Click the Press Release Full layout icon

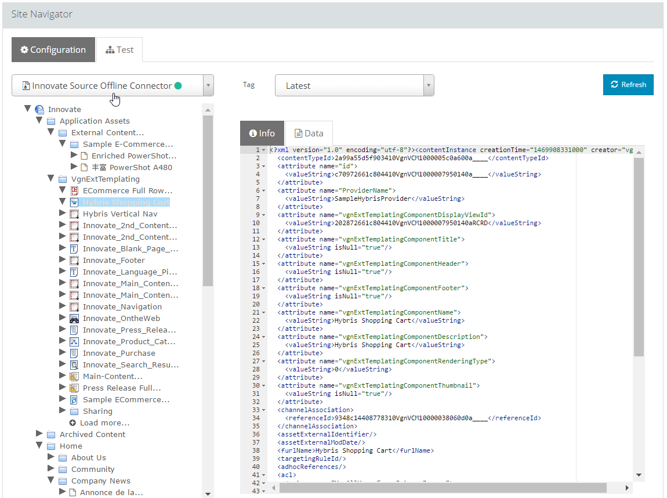[x=74, y=388]
